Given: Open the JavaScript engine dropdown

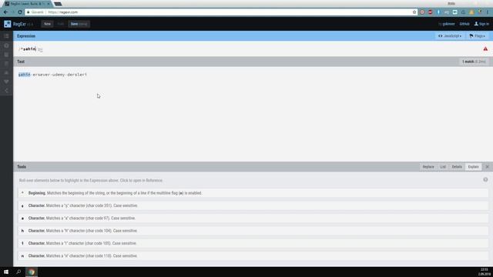Looking at the screenshot, I should [450, 36].
